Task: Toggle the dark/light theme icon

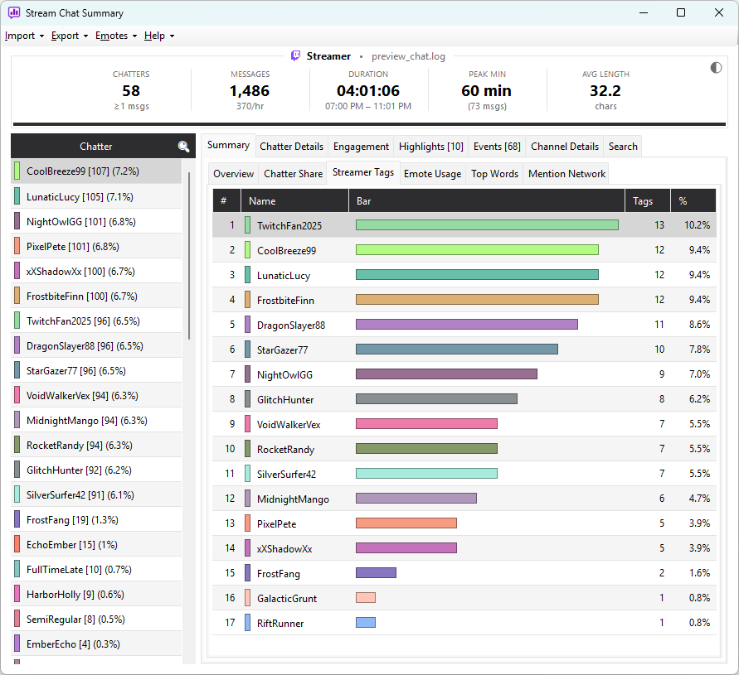Action: (x=716, y=68)
